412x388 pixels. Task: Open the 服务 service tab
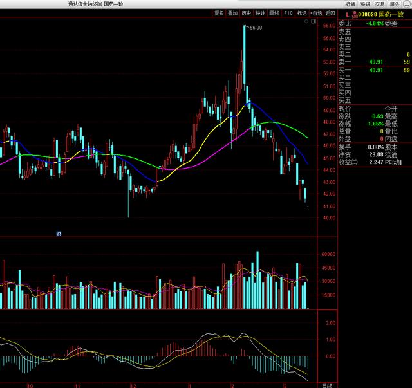[395, 4]
